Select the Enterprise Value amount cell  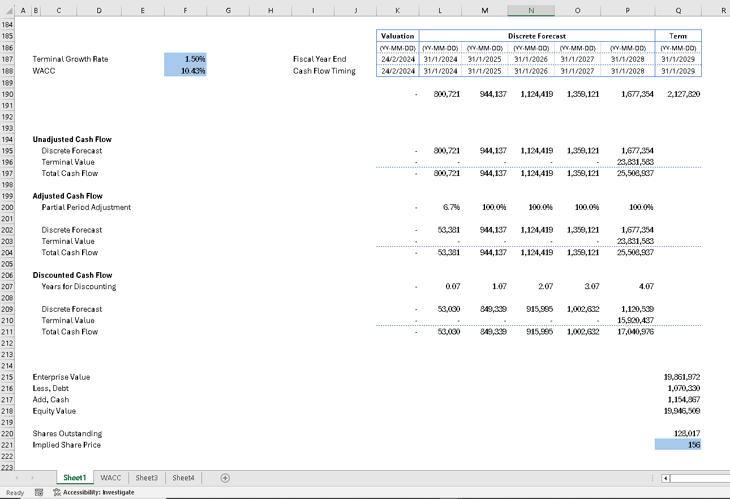coord(679,377)
